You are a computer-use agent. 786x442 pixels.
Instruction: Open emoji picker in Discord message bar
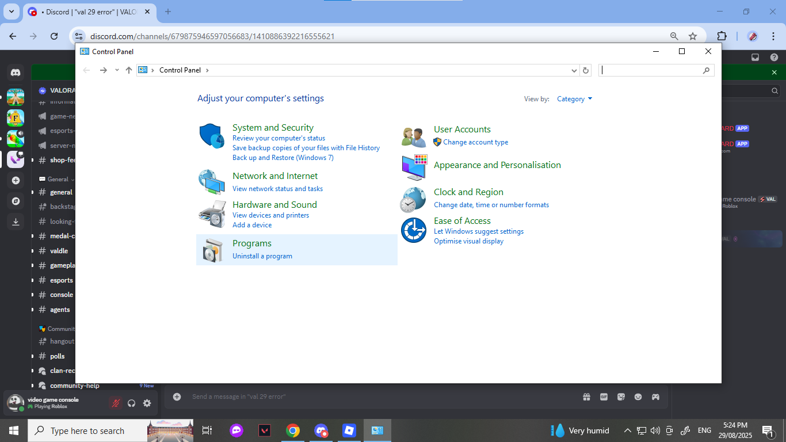pos(638,397)
